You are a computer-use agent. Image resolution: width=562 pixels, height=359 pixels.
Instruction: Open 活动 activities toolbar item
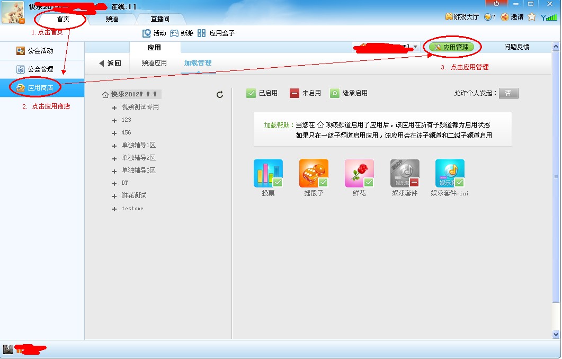pyautogui.click(x=154, y=33)
